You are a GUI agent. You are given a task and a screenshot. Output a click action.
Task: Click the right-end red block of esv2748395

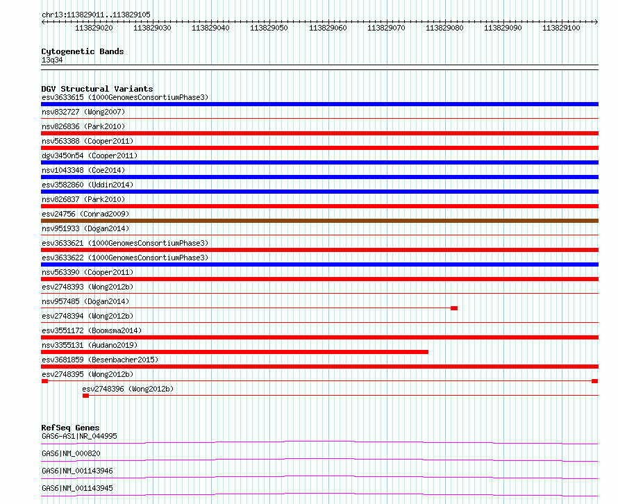[x=595, y=381]
